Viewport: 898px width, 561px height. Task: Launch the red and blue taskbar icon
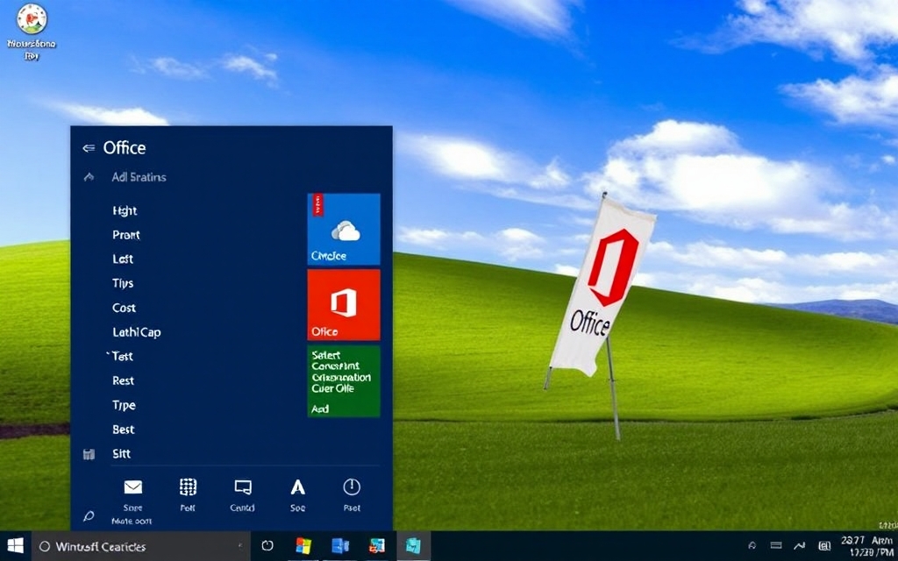tap(377, 546)
